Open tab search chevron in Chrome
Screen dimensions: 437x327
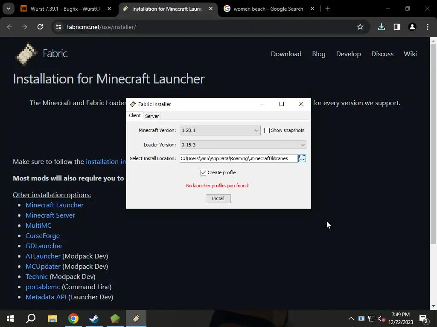pyautogui.click(x=9, y=9)
